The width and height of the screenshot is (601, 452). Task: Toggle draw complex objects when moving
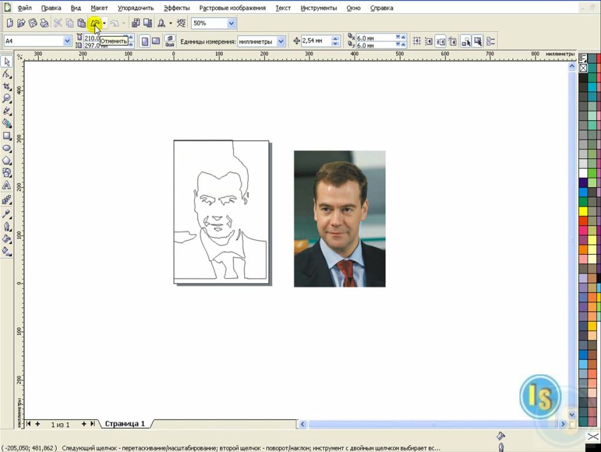coord(466,41)
